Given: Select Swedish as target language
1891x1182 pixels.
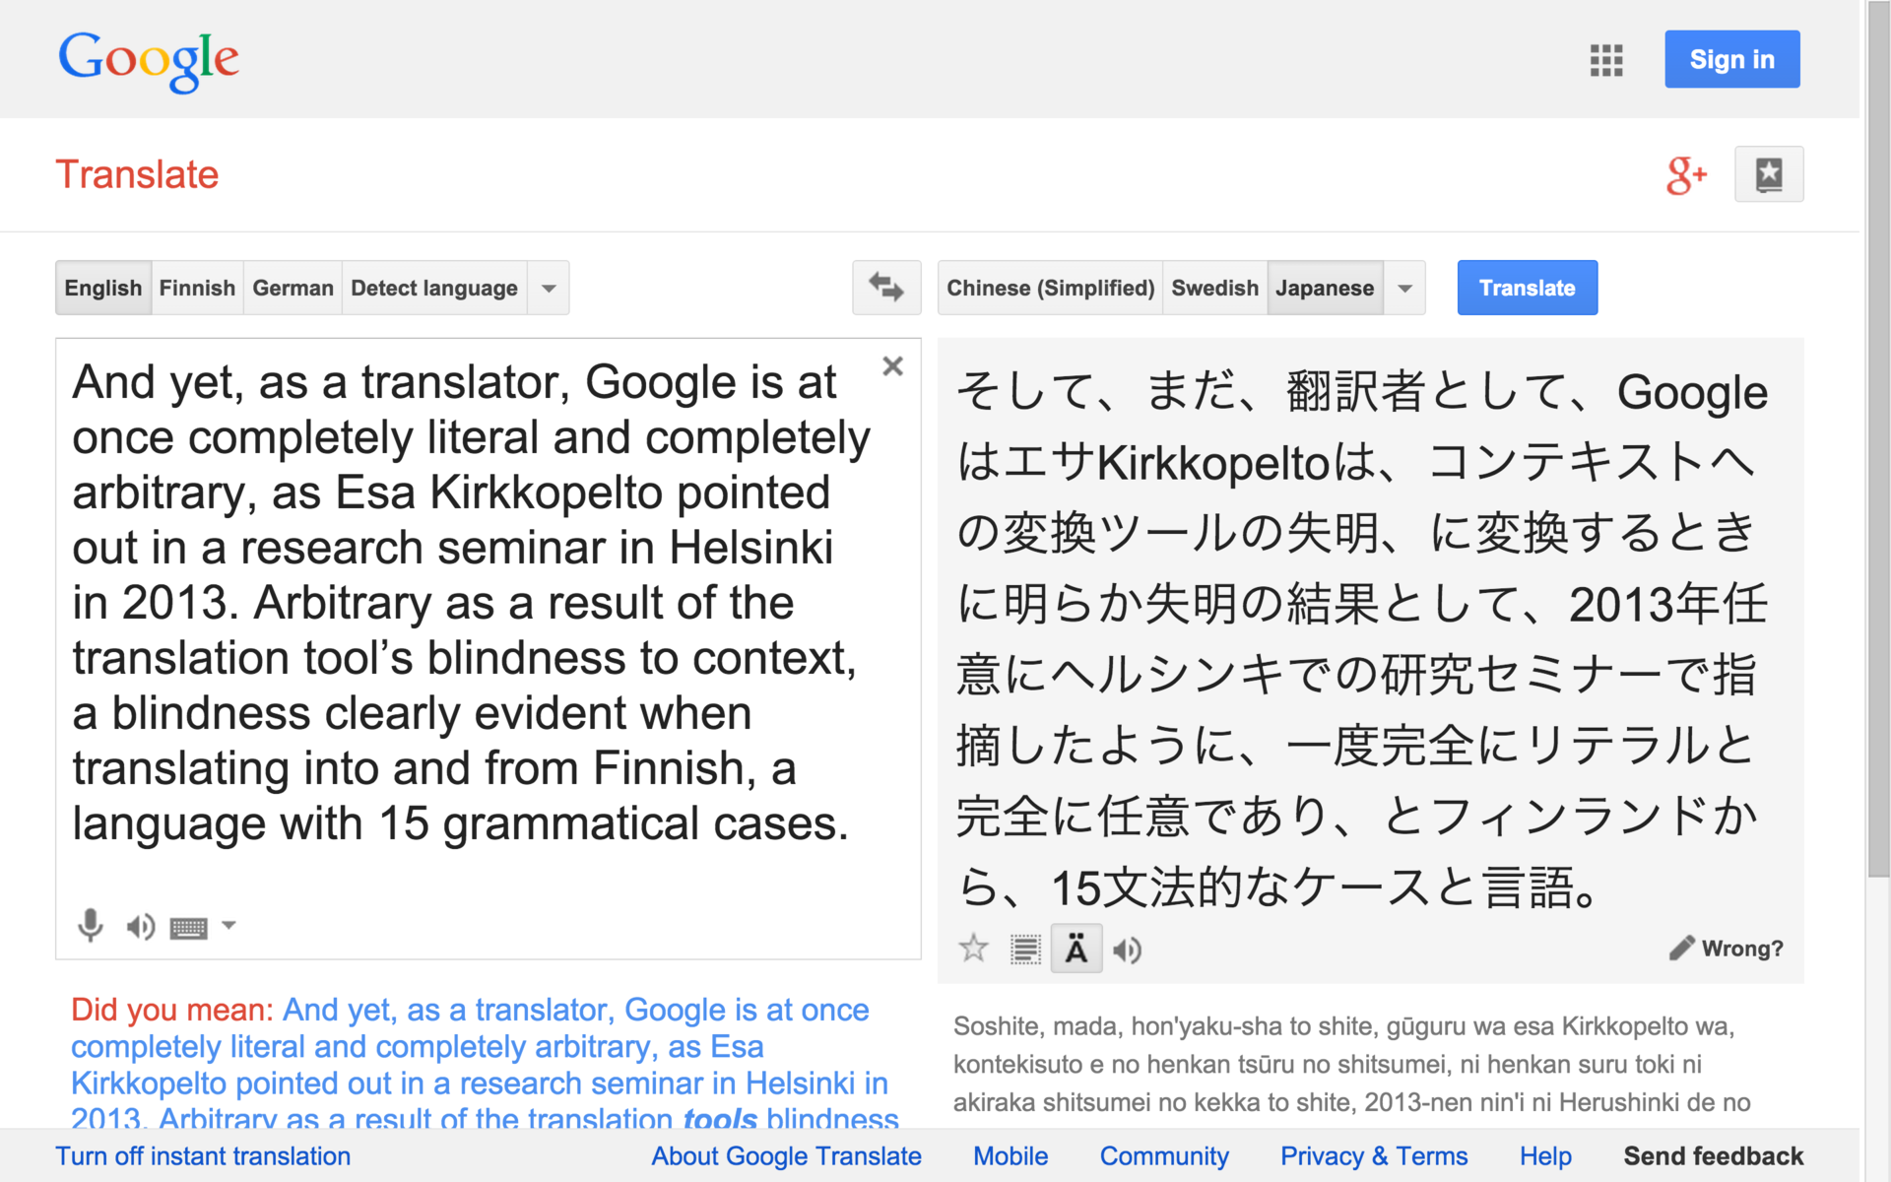Looking at the screenshot, I should tap(1214, 289).
